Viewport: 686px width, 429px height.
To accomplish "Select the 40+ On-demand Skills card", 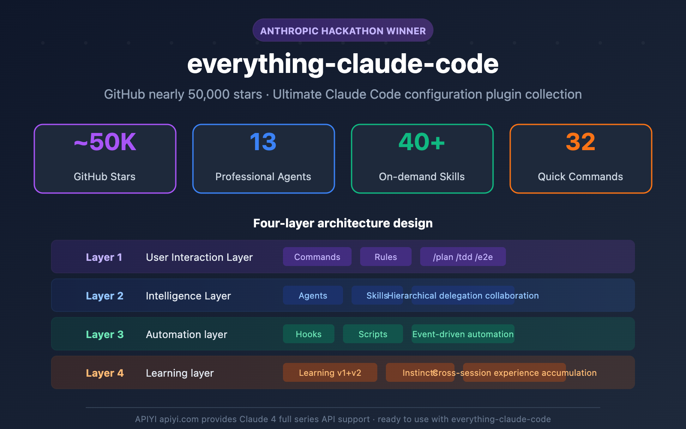I will click(421, 158).
